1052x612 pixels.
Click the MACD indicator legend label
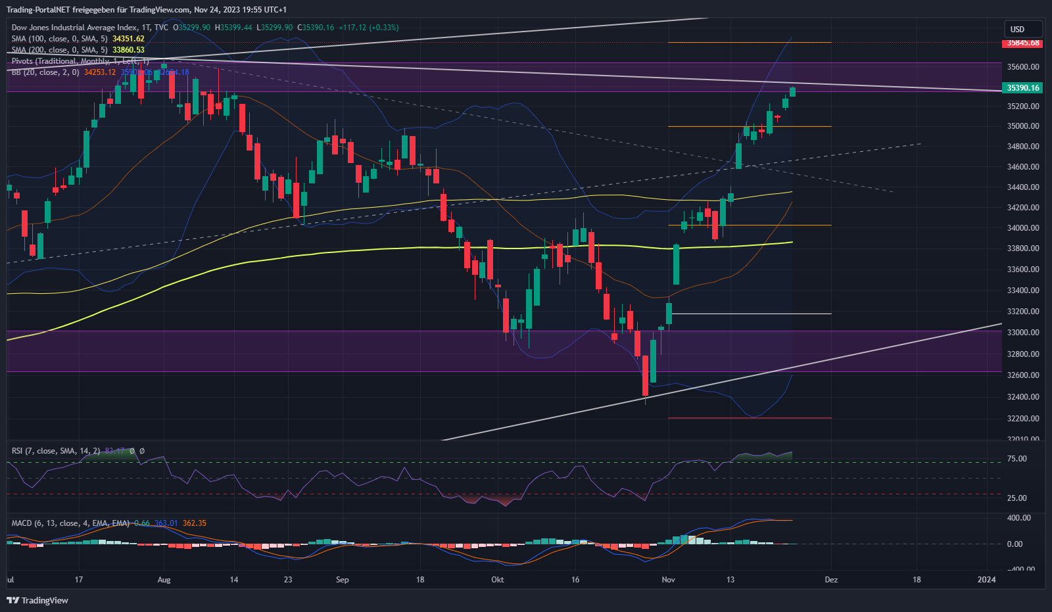[70, 523]
